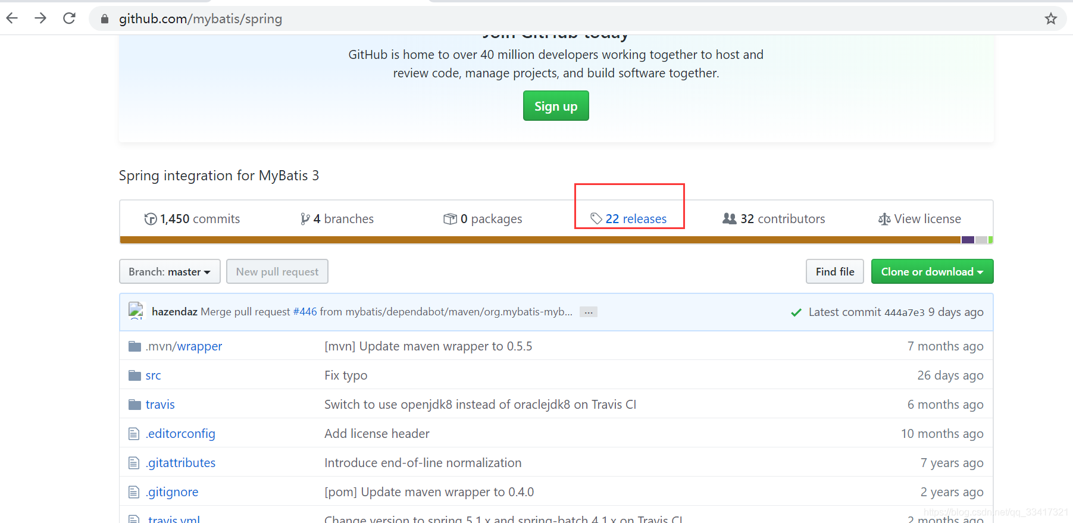
Task: Bookmark this page with the star icon
Action: coord(1050,18)
